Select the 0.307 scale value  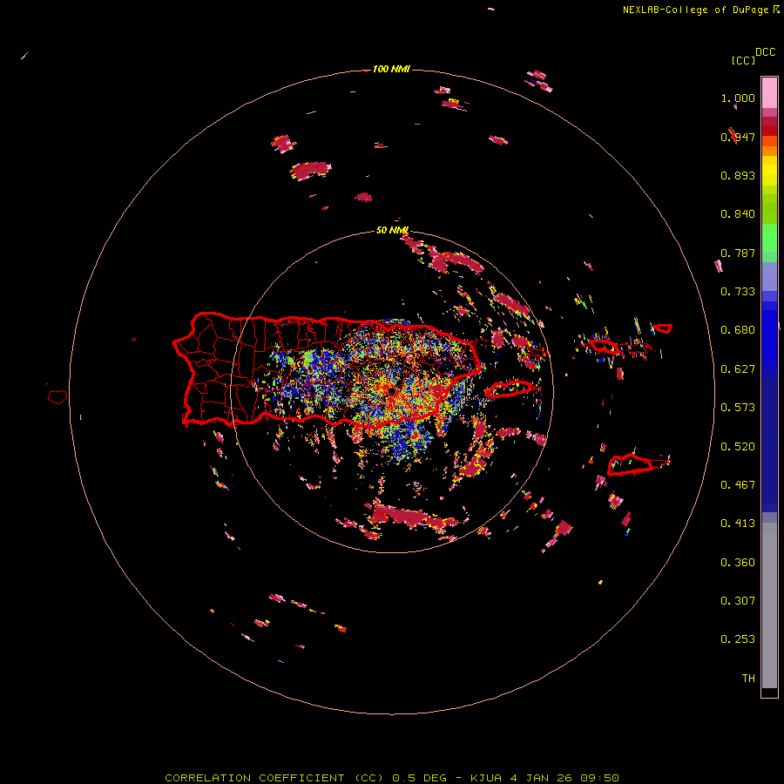pyautogui.click(x=738, y=601)
